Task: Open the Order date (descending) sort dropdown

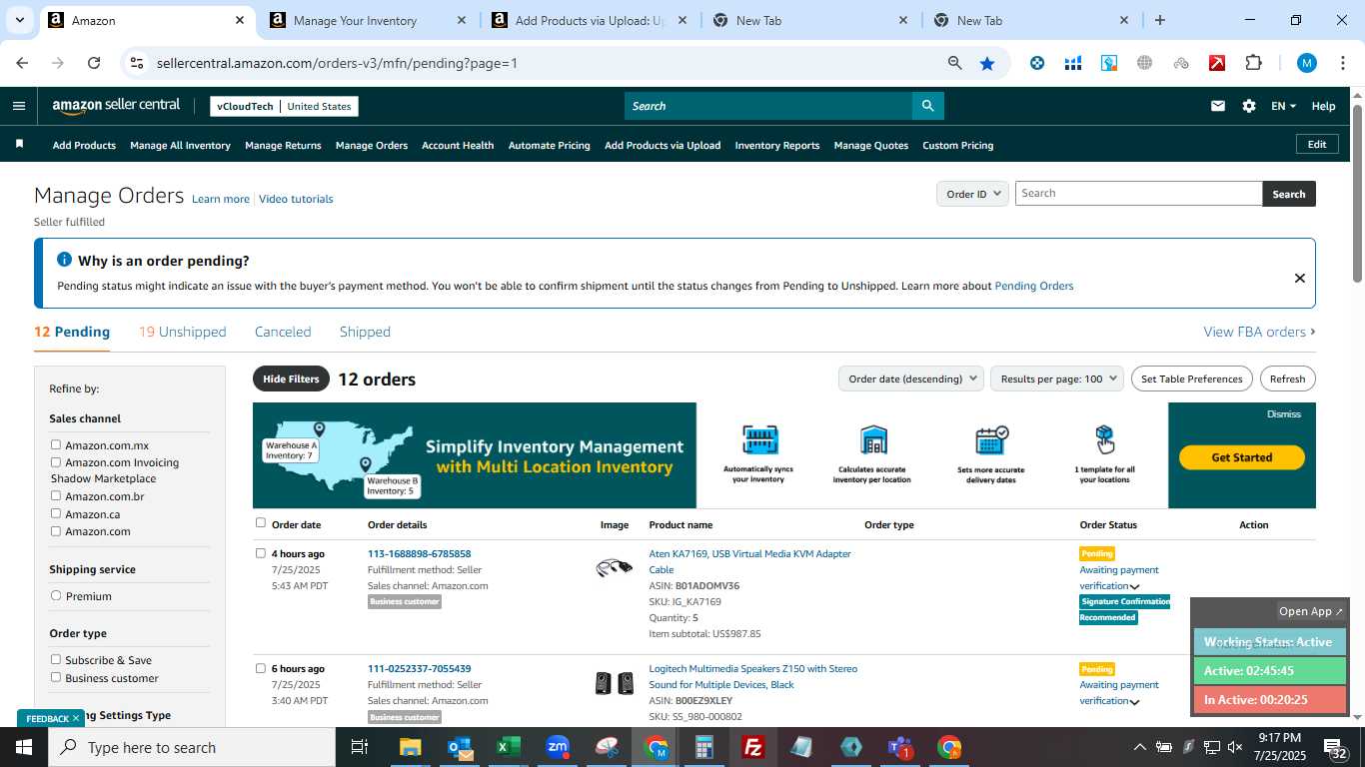Action: pyautogui.click(x=911, y=379)
